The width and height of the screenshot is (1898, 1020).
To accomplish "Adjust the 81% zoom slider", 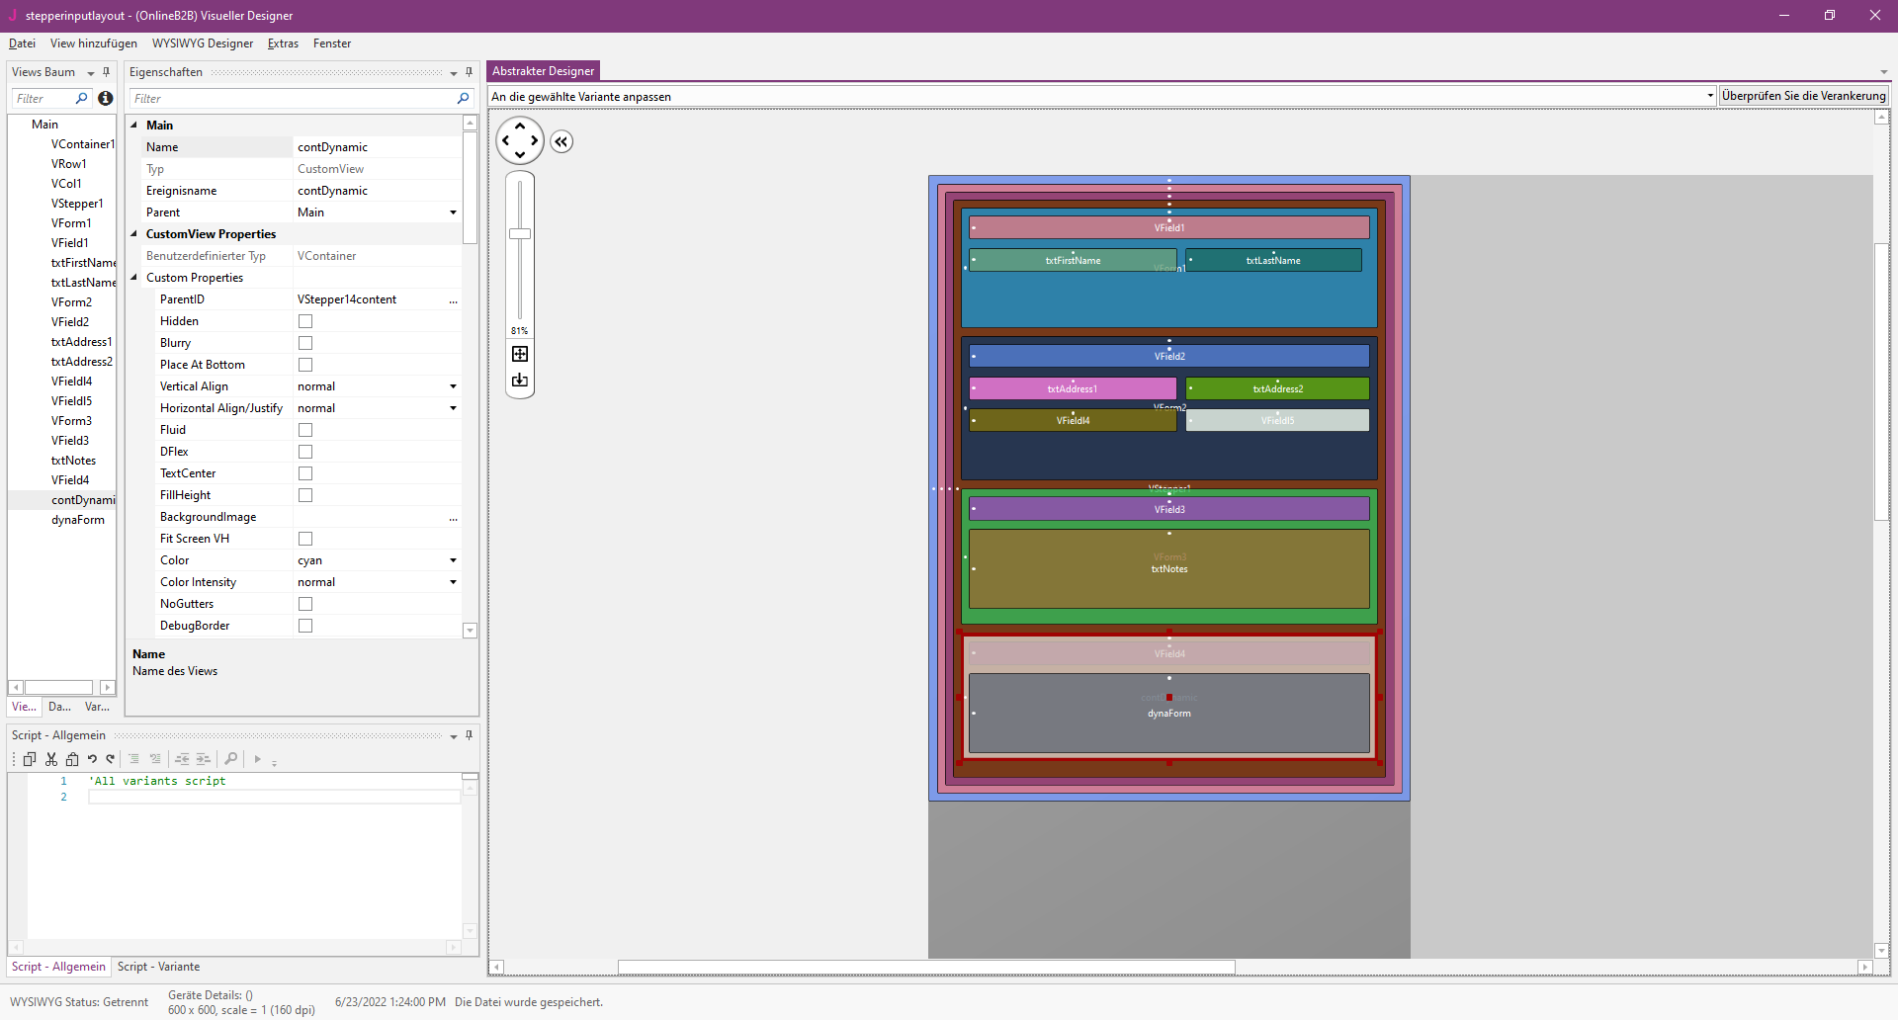I will pos(519,233).
